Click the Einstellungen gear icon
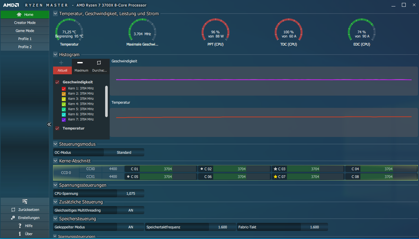The height and width of the screenshot is (239, 419). pyautogui.click(x=13, y=218)
